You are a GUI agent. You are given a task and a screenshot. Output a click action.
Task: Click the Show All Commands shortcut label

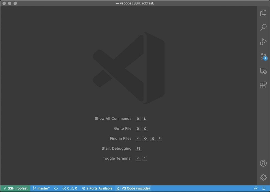click(113, 118)
